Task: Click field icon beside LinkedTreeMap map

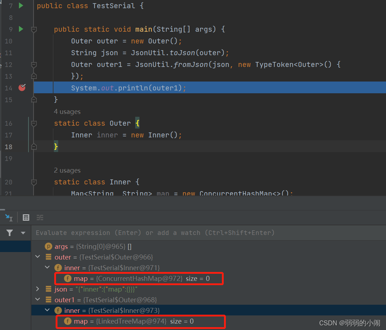Action: click(x=68, y=321)
